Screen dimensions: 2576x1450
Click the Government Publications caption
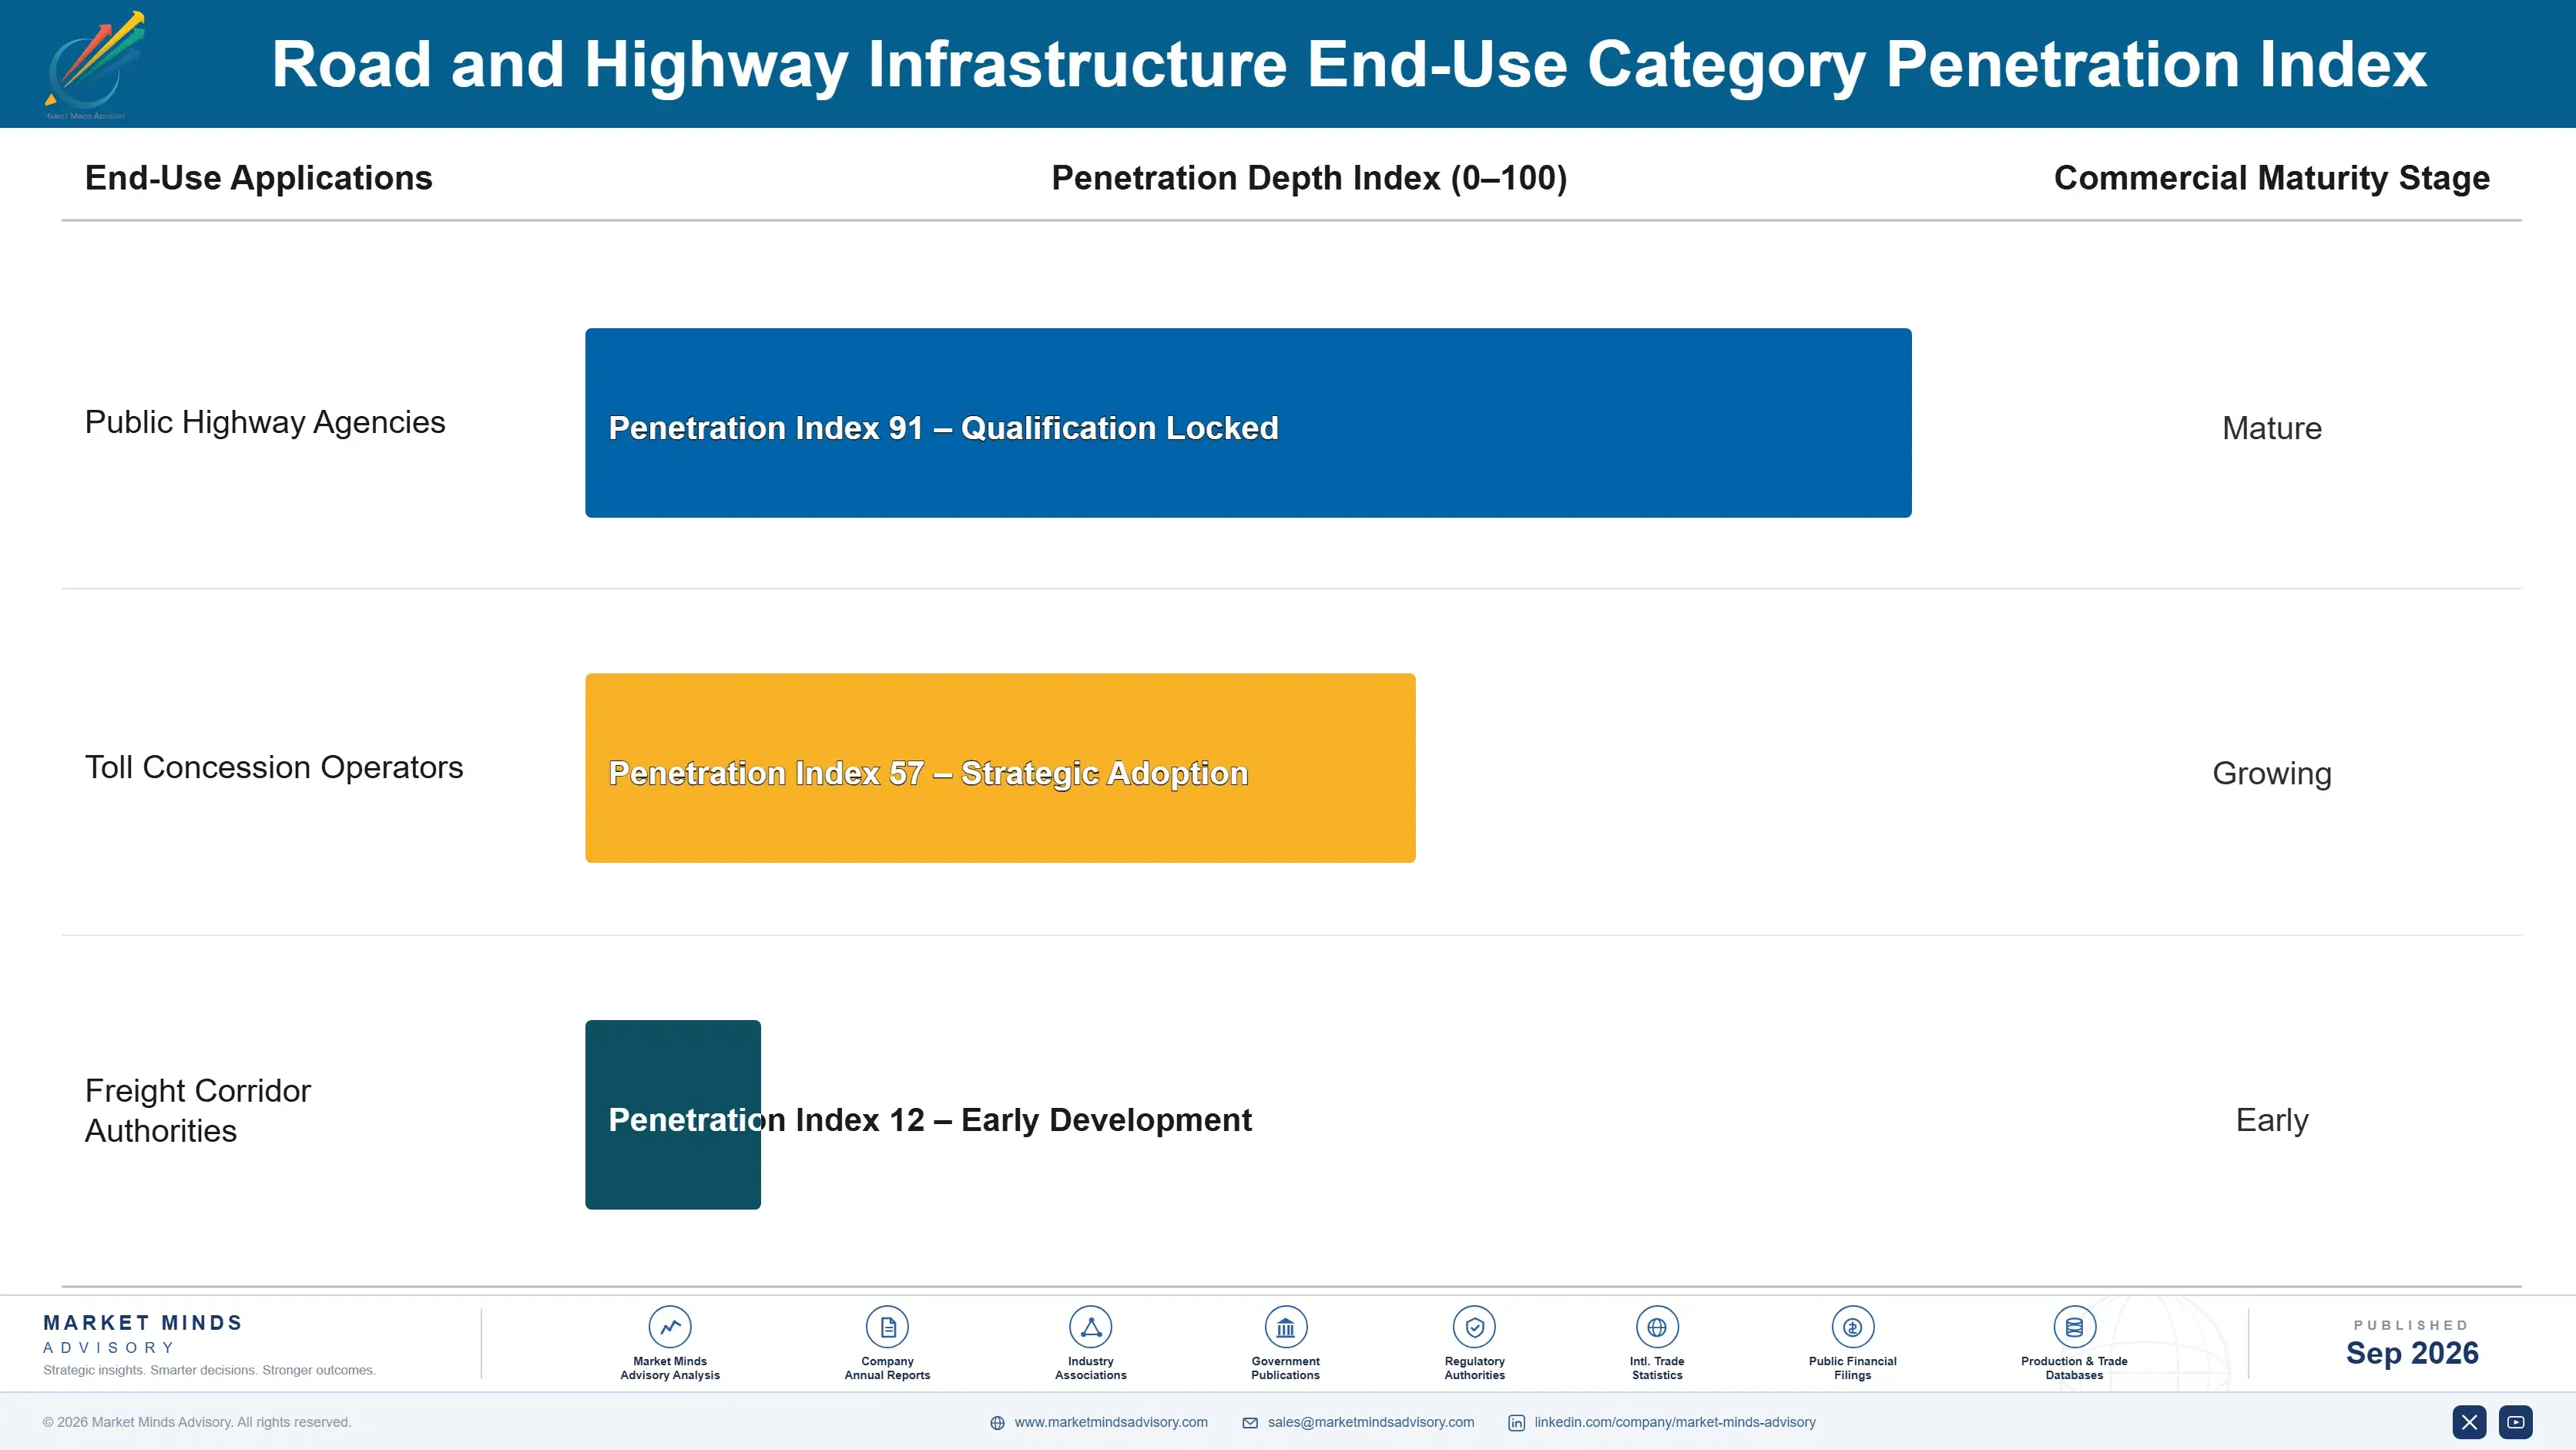pos(1285,1368)
